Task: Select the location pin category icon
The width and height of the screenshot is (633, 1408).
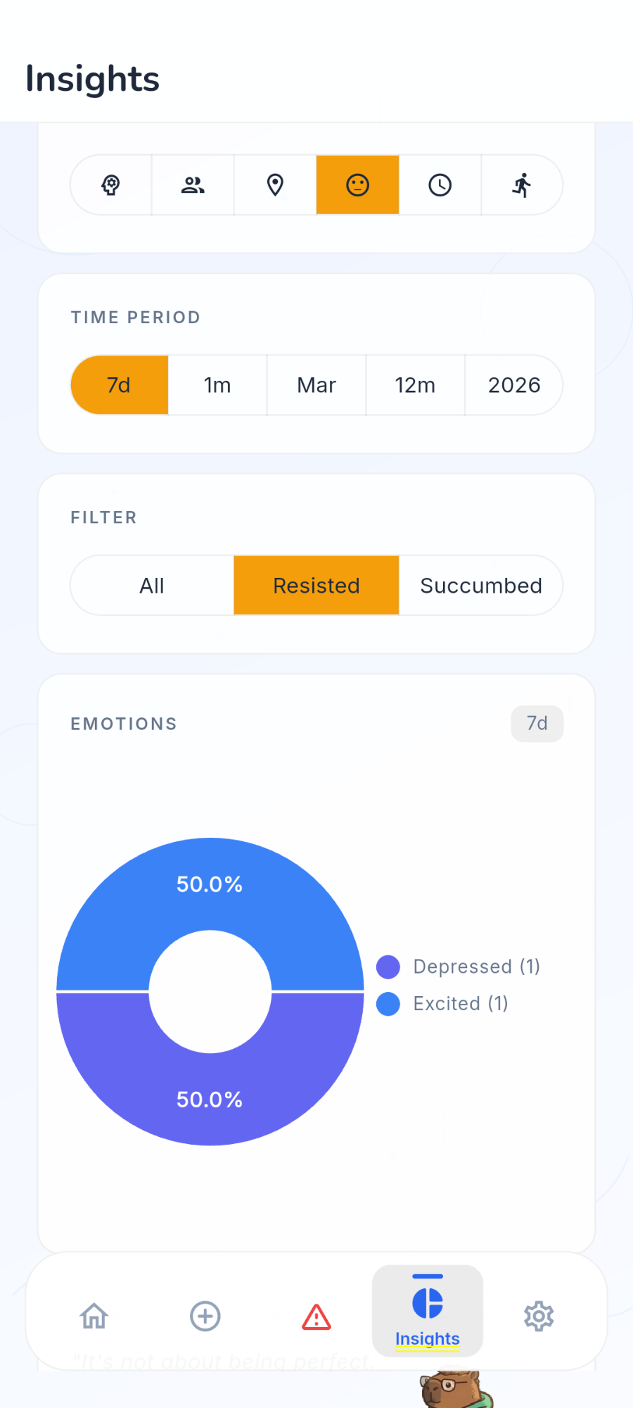Action: (275, 184)
